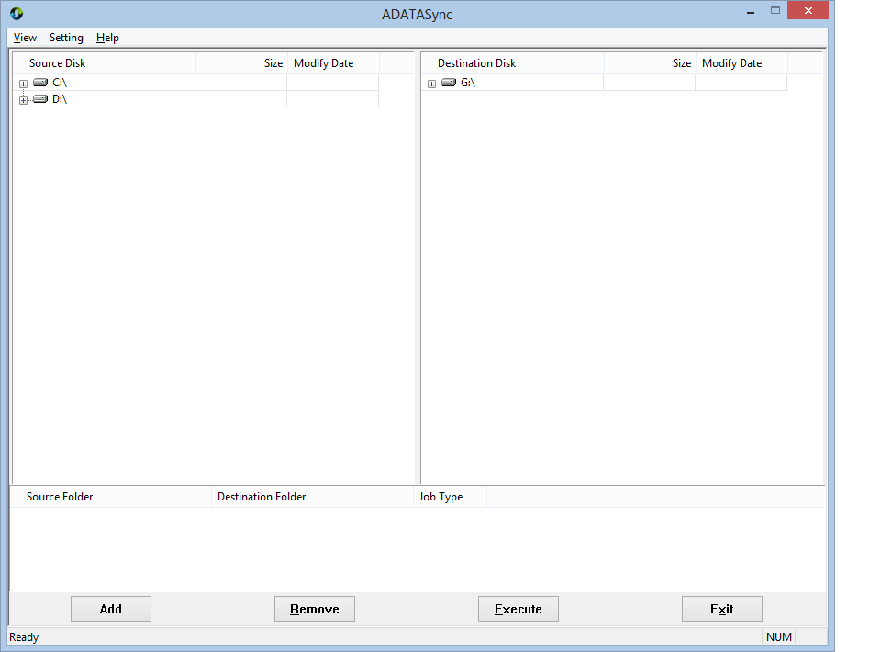Click the Job Type column header
The width and height of the screenshot is (881, 652).
tap(450, 497)
